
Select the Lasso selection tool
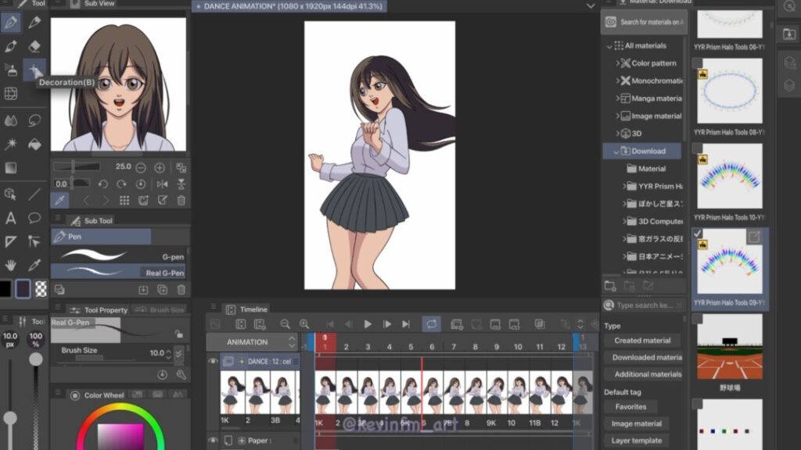[x=34, y=121]
